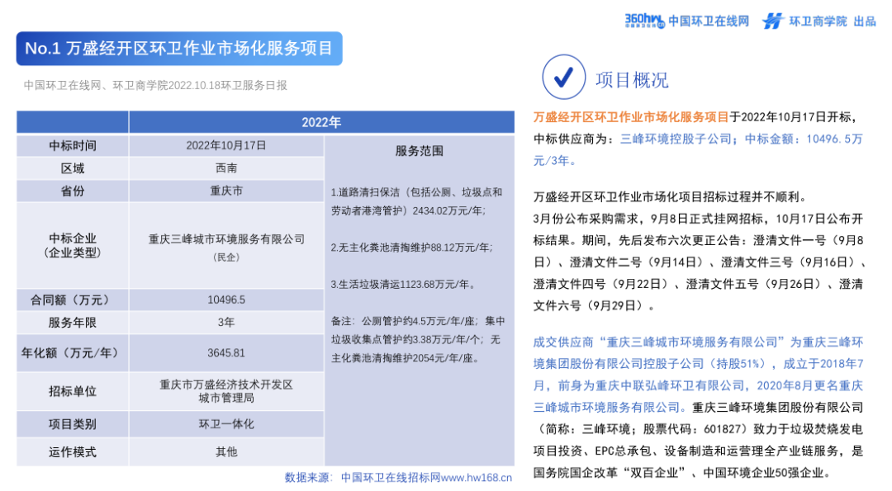
Task: Click the 360hw logo icon
Action: coord(644,21)
